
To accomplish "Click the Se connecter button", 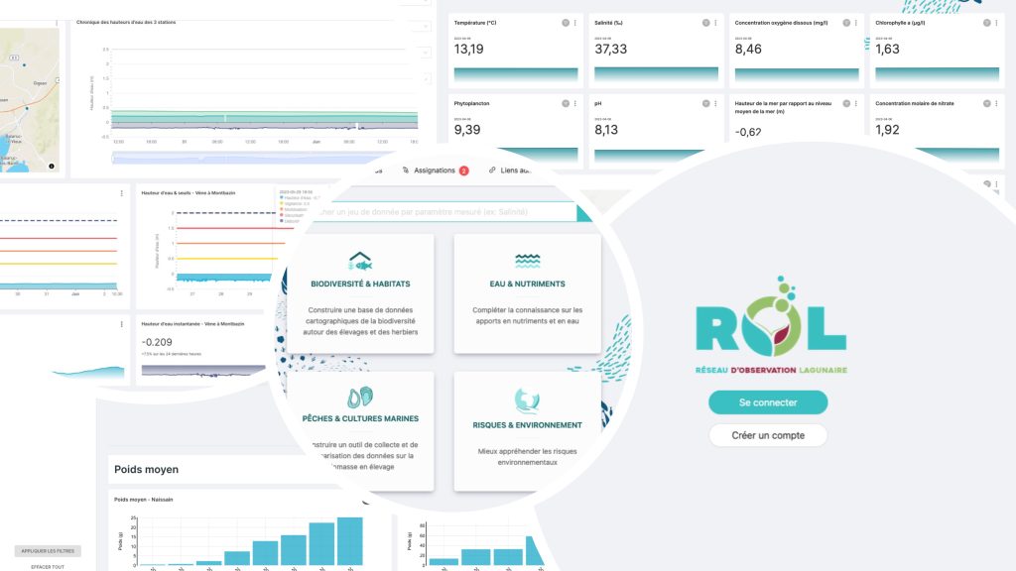I will click(768, 402).
